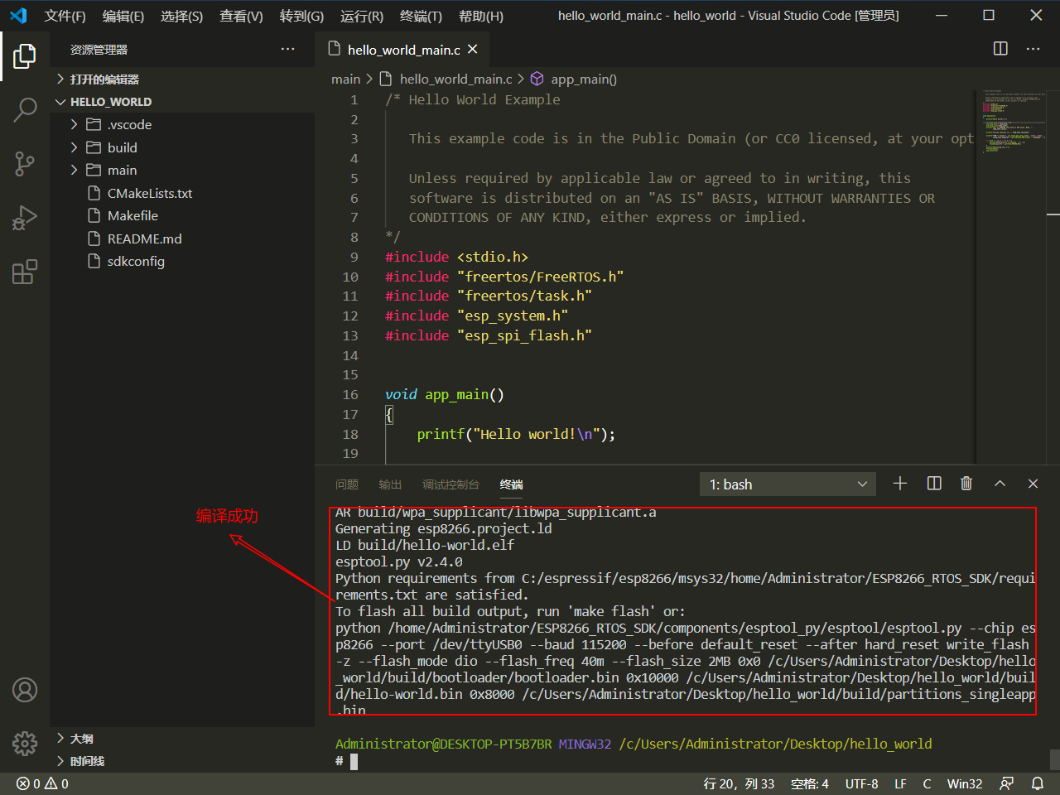The width and height of the screenshot is (1060, 795).
Task: Click line number 16 in the gutter
Action: point(350,394)
